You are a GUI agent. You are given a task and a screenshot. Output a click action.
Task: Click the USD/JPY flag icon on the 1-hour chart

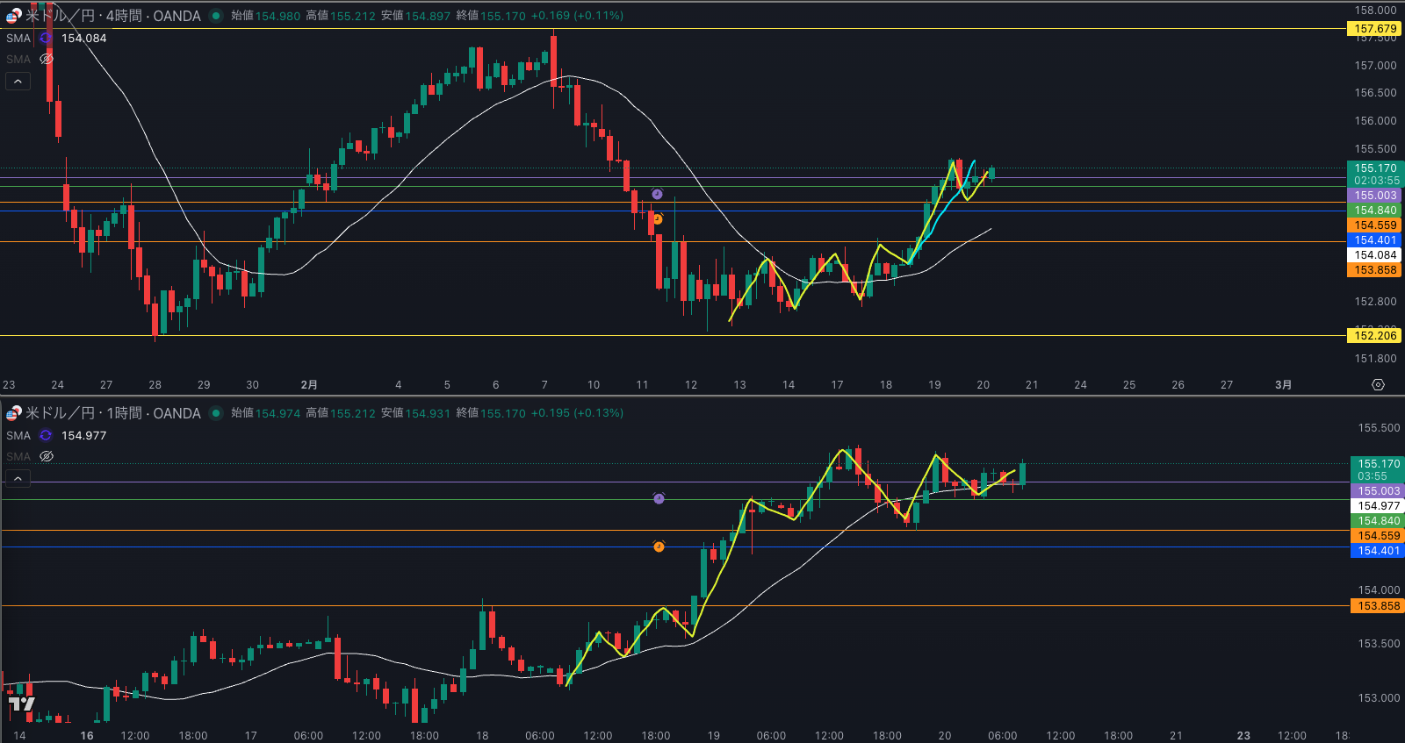pyautogui.click(x=14, y=413)
